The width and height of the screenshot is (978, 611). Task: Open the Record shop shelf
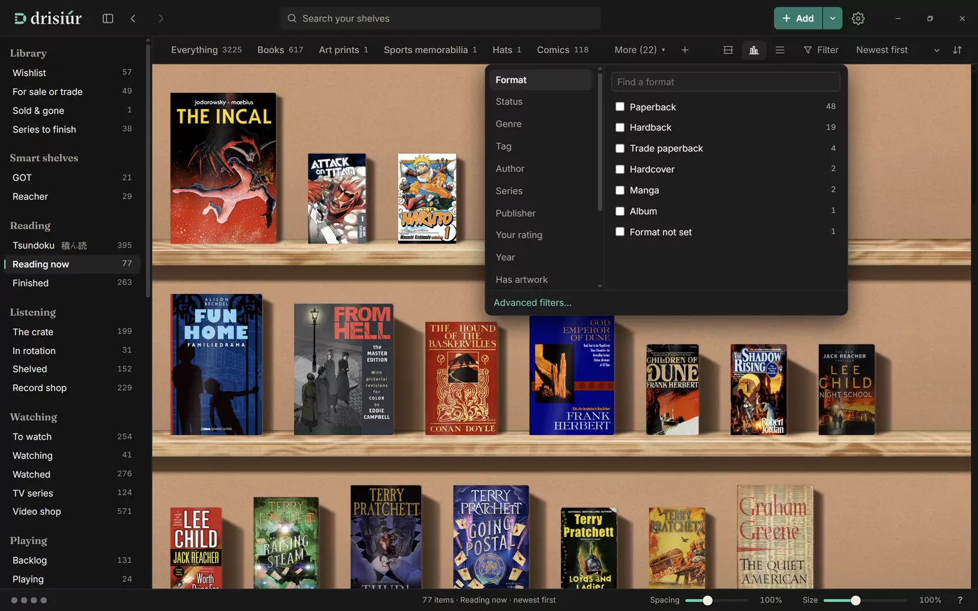coord(72,388)
